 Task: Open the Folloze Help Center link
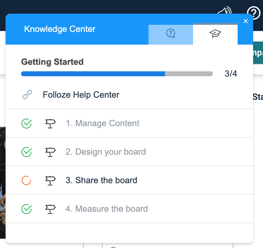pos(81,95)
